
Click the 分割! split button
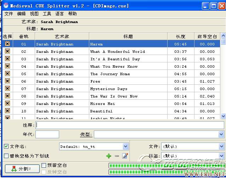point(22,169)
